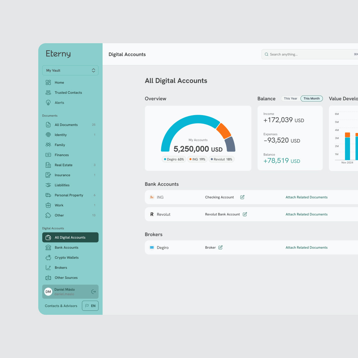Edit the ING Checking Account name

[x=242, y=197]
